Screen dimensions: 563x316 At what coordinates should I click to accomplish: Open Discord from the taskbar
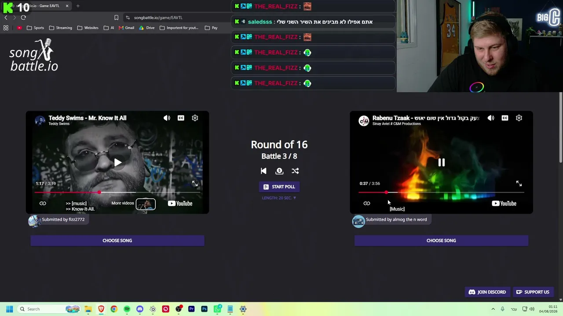point(140,309)
